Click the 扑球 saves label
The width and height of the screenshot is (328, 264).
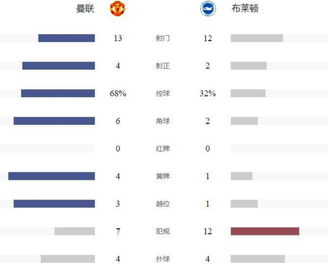[x=163, y=259]
